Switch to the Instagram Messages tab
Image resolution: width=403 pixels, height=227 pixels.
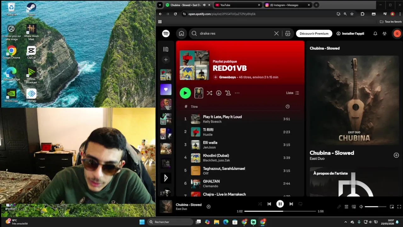[287, 5]
